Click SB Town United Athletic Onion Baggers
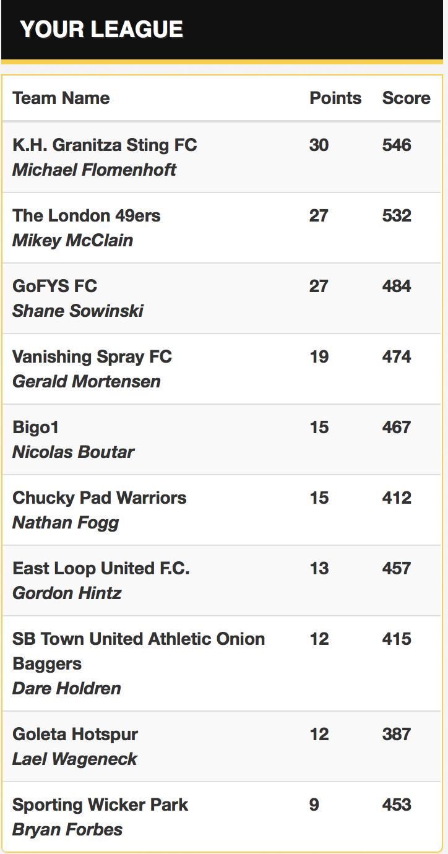 click(139, 651)
